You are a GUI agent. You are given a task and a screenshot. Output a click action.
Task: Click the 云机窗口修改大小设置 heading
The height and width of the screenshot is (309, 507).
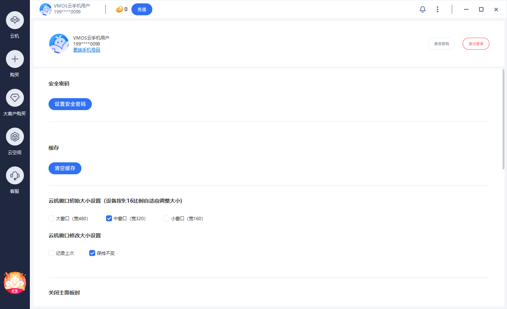pos(75,235)
